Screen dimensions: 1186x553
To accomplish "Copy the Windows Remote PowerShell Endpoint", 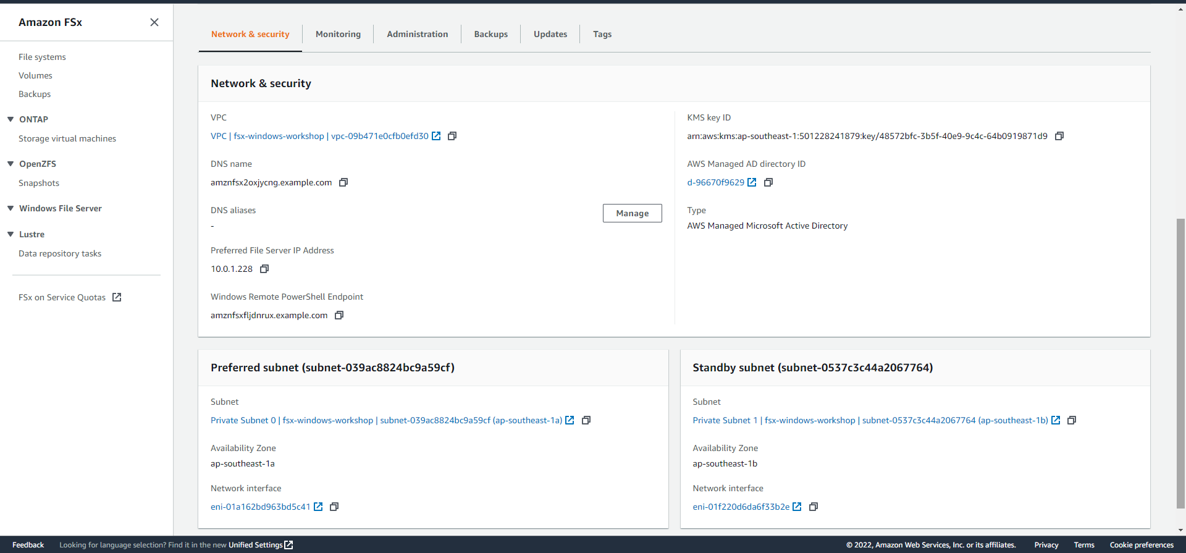I will click(339, 315).
